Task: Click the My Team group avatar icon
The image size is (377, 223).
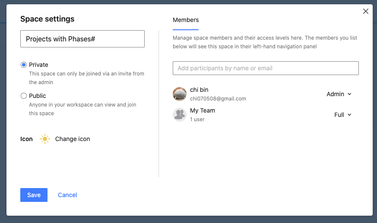Action: (180, 115)
